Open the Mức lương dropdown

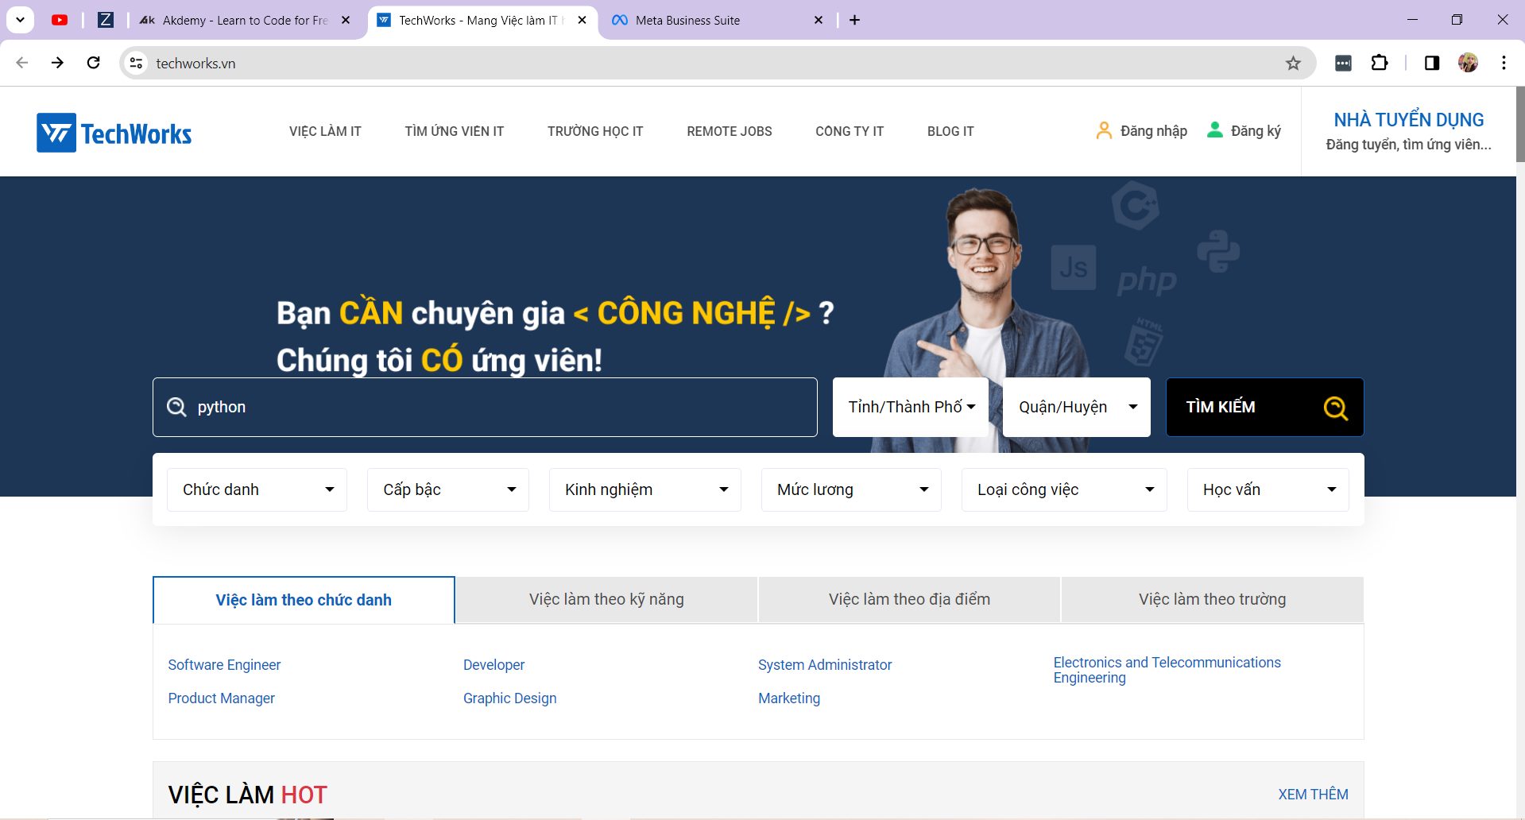coord(851,489)
